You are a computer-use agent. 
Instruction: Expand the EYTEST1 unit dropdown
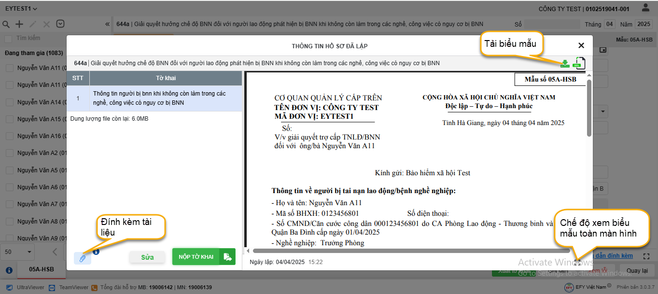click(x=21, y=9)
